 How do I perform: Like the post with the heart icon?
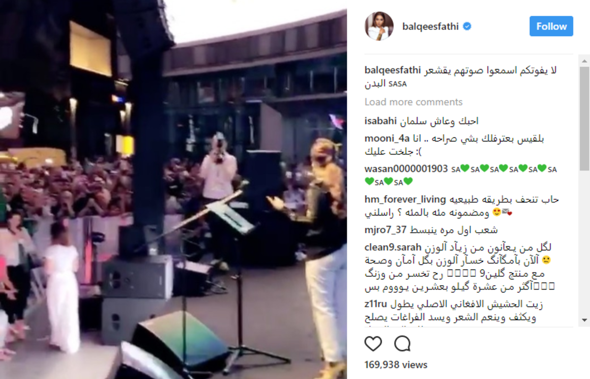[x=373, y=344]
